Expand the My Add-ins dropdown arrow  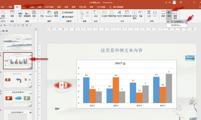click(x=75, y=17)
